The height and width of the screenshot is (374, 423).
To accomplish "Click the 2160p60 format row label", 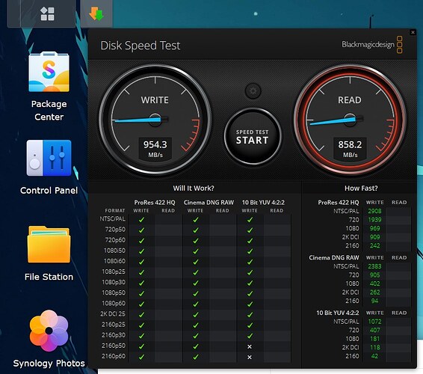I will 114,356.
